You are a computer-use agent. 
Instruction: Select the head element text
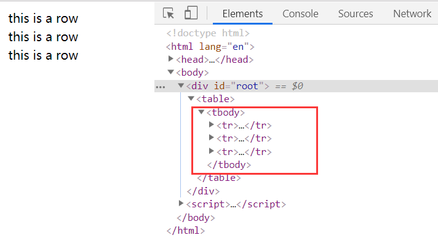pos(215,60)
